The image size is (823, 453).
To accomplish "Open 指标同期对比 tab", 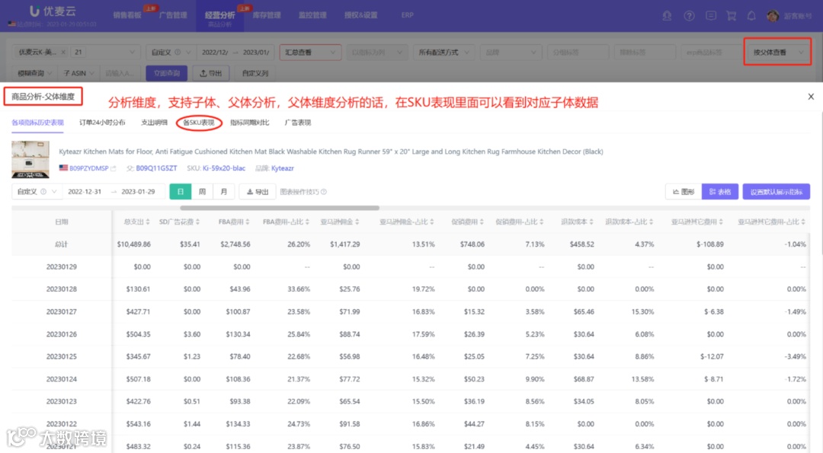I will click(x=249, y=123).
